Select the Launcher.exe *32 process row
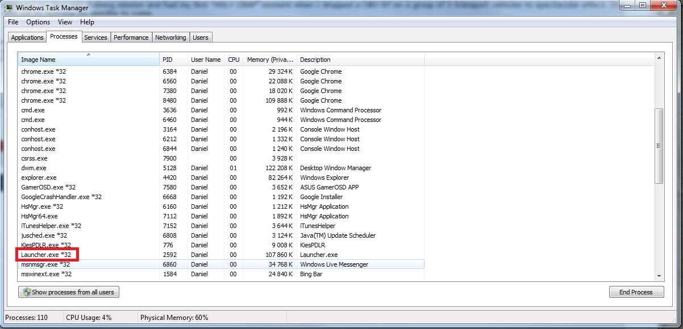 click(221, 255)
